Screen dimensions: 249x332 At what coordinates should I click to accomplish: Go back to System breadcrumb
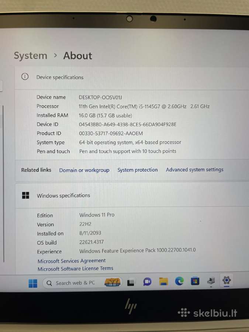(31, 56)
